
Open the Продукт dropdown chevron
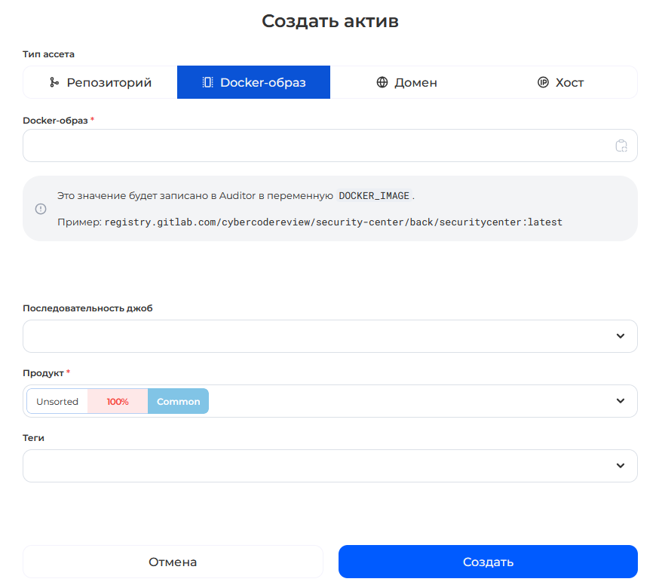620,401
